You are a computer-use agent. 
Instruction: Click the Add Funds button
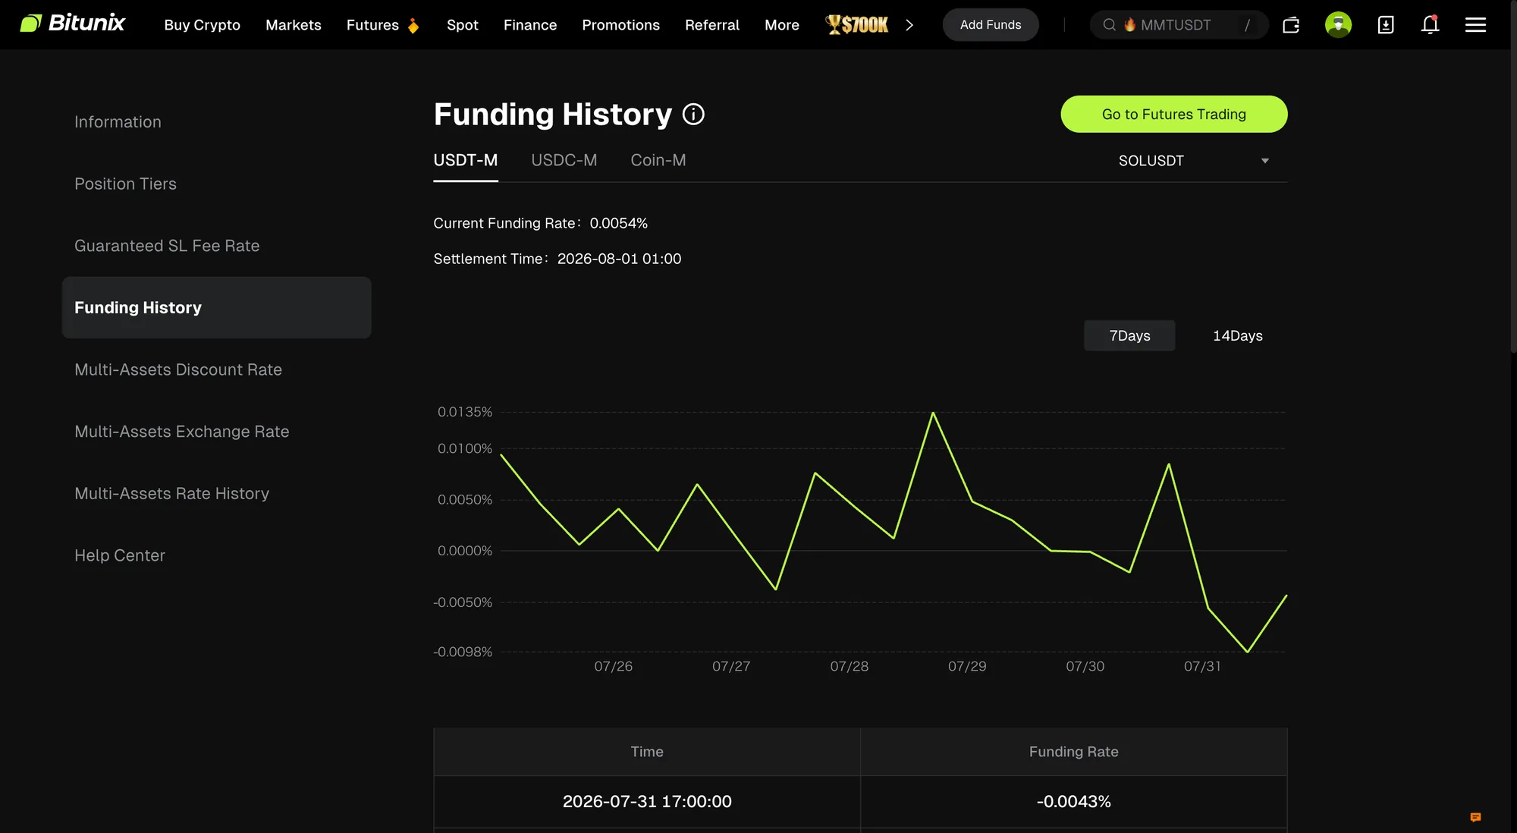990,25
